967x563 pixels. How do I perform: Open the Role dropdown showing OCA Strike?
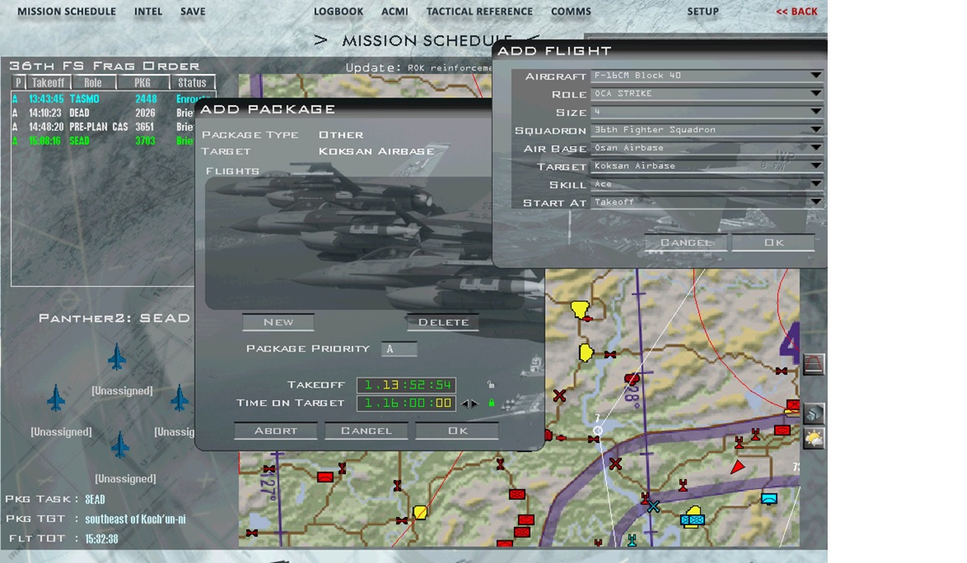tap(707, 94)
